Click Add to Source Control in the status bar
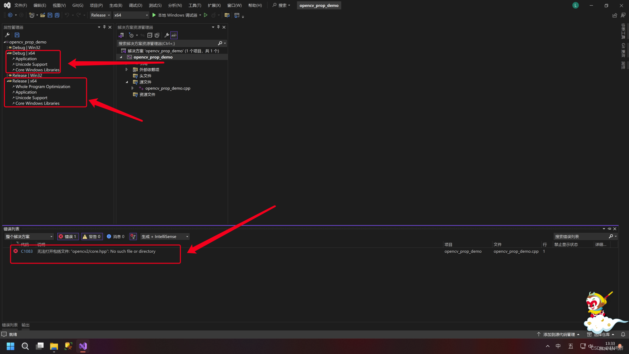The image size is (629, 354). (x=559, y=334)
